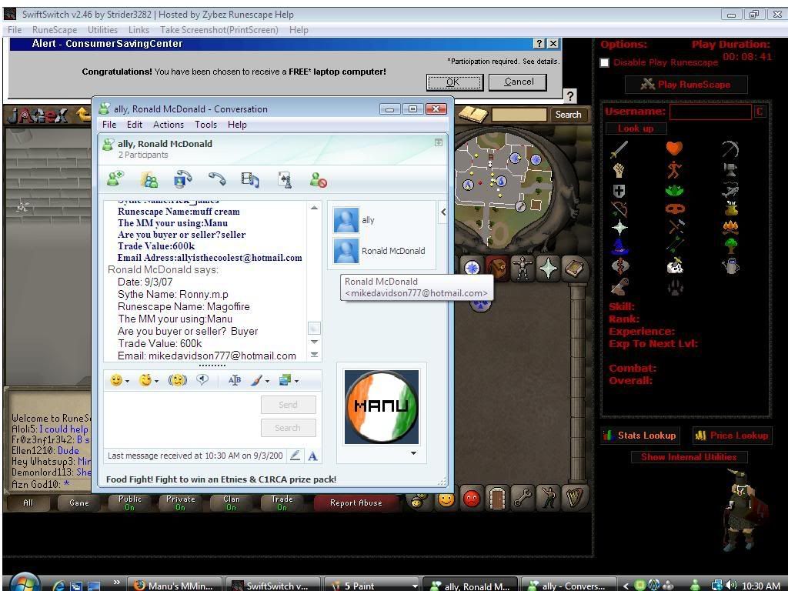788x591 pixels.
Task: Select the Strength fist skill icon
Action: (x=619, y=170)
